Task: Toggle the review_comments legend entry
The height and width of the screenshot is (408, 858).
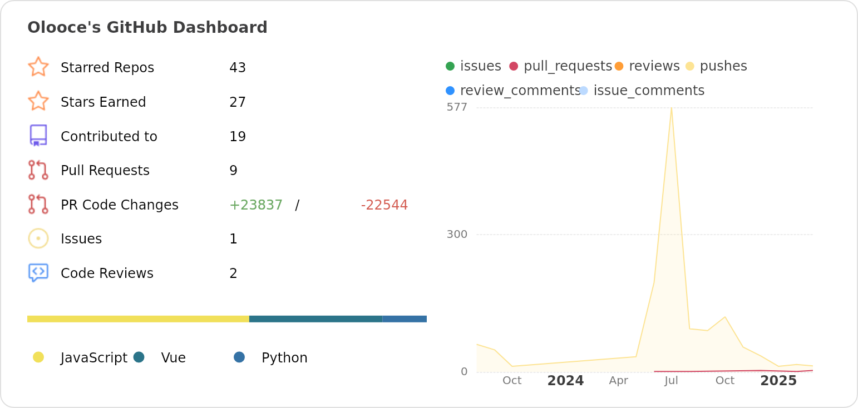Action: click(513, 91)
